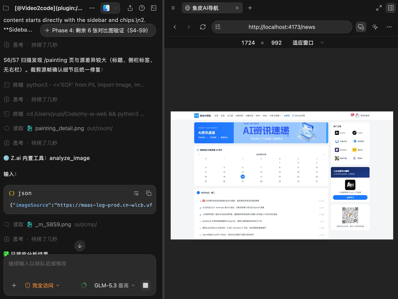Expand the 终端 python3 command row
This screenshot has height=299, width=398.
pyautogui.click(x=74, y=85)
